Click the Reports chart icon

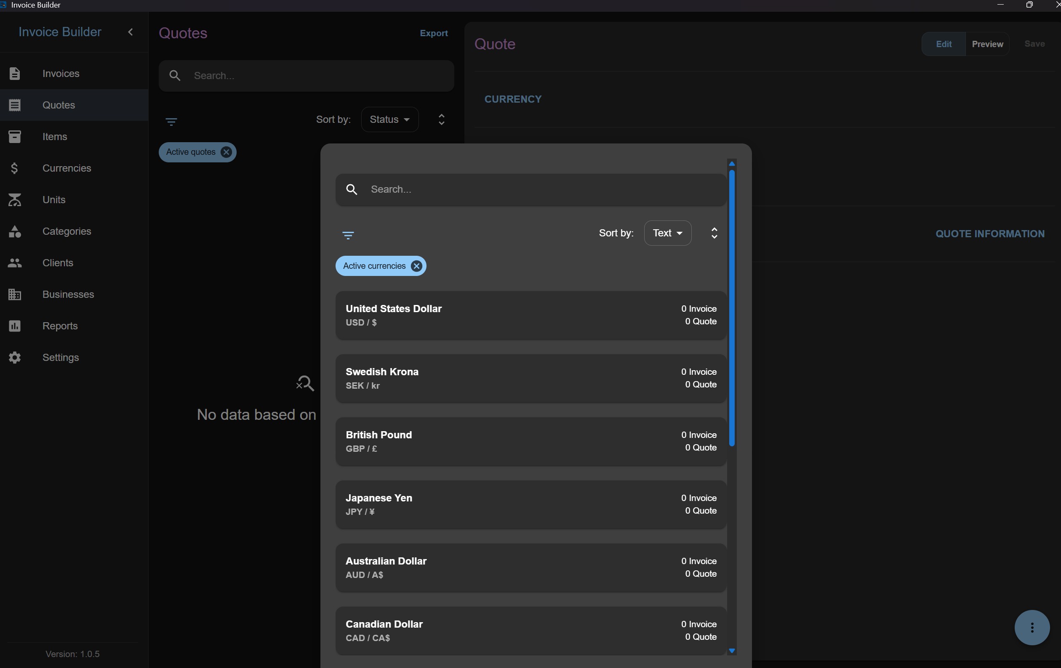(x=15, y=326)
